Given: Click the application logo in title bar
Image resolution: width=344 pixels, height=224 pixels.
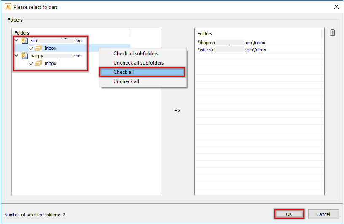Looking at the screenshot, I should click(x=8, y=7).
